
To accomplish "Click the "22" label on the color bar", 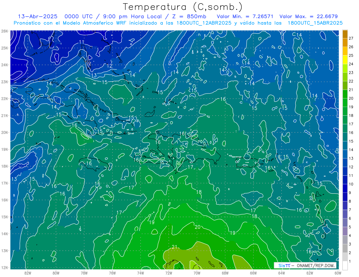I will pos(351,81).
